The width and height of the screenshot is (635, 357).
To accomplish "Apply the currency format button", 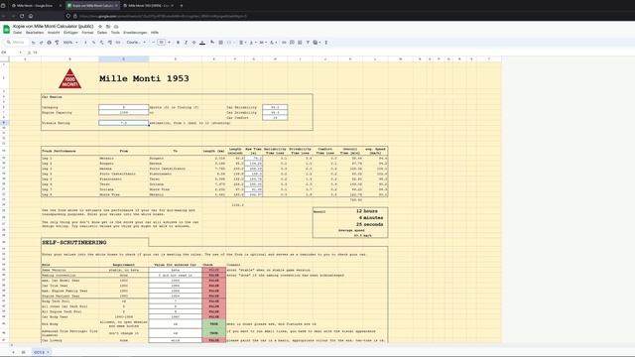I will pyautogui.click(x=85, y=42).
